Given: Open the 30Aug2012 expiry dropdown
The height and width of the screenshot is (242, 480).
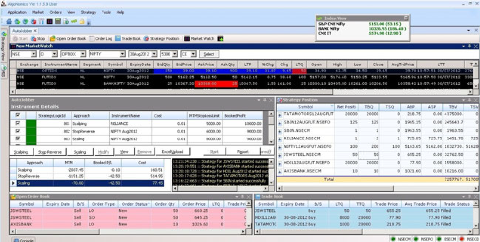Looking at the screenshot, I should tap(154, 54).
